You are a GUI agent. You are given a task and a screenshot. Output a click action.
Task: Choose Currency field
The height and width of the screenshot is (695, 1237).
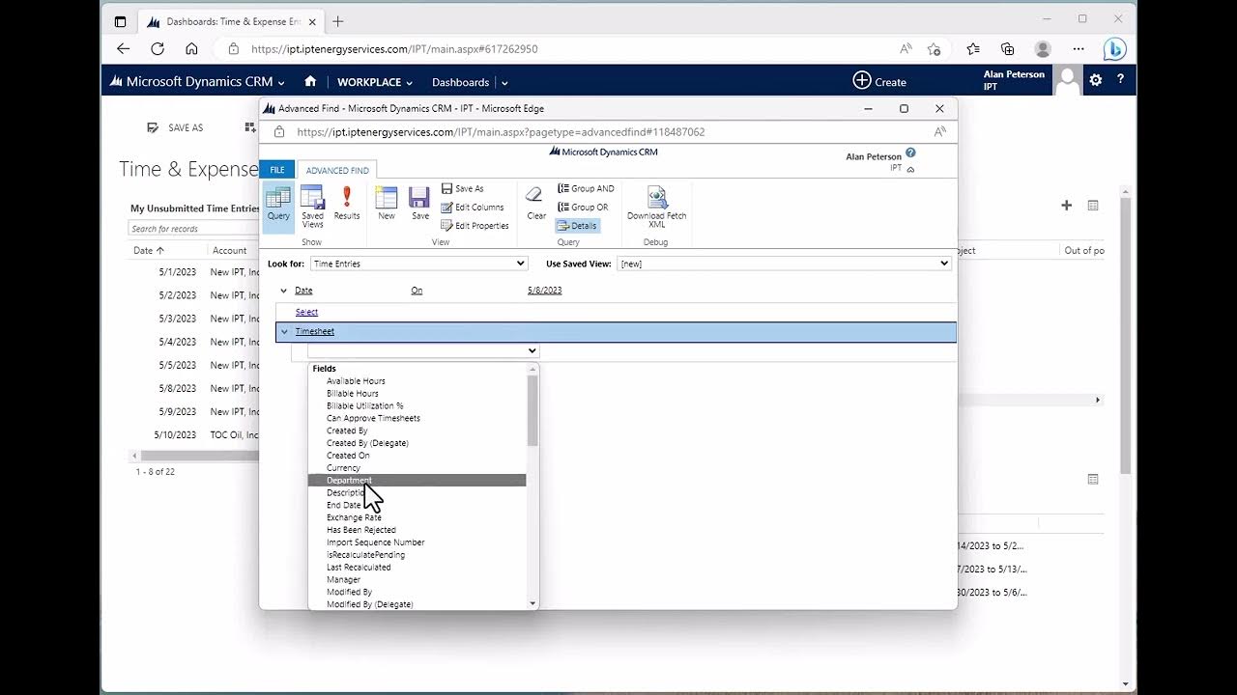click(x=343, y=468)
